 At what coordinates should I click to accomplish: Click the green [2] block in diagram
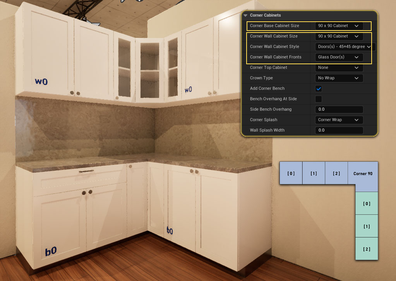[x=367, y=249]
